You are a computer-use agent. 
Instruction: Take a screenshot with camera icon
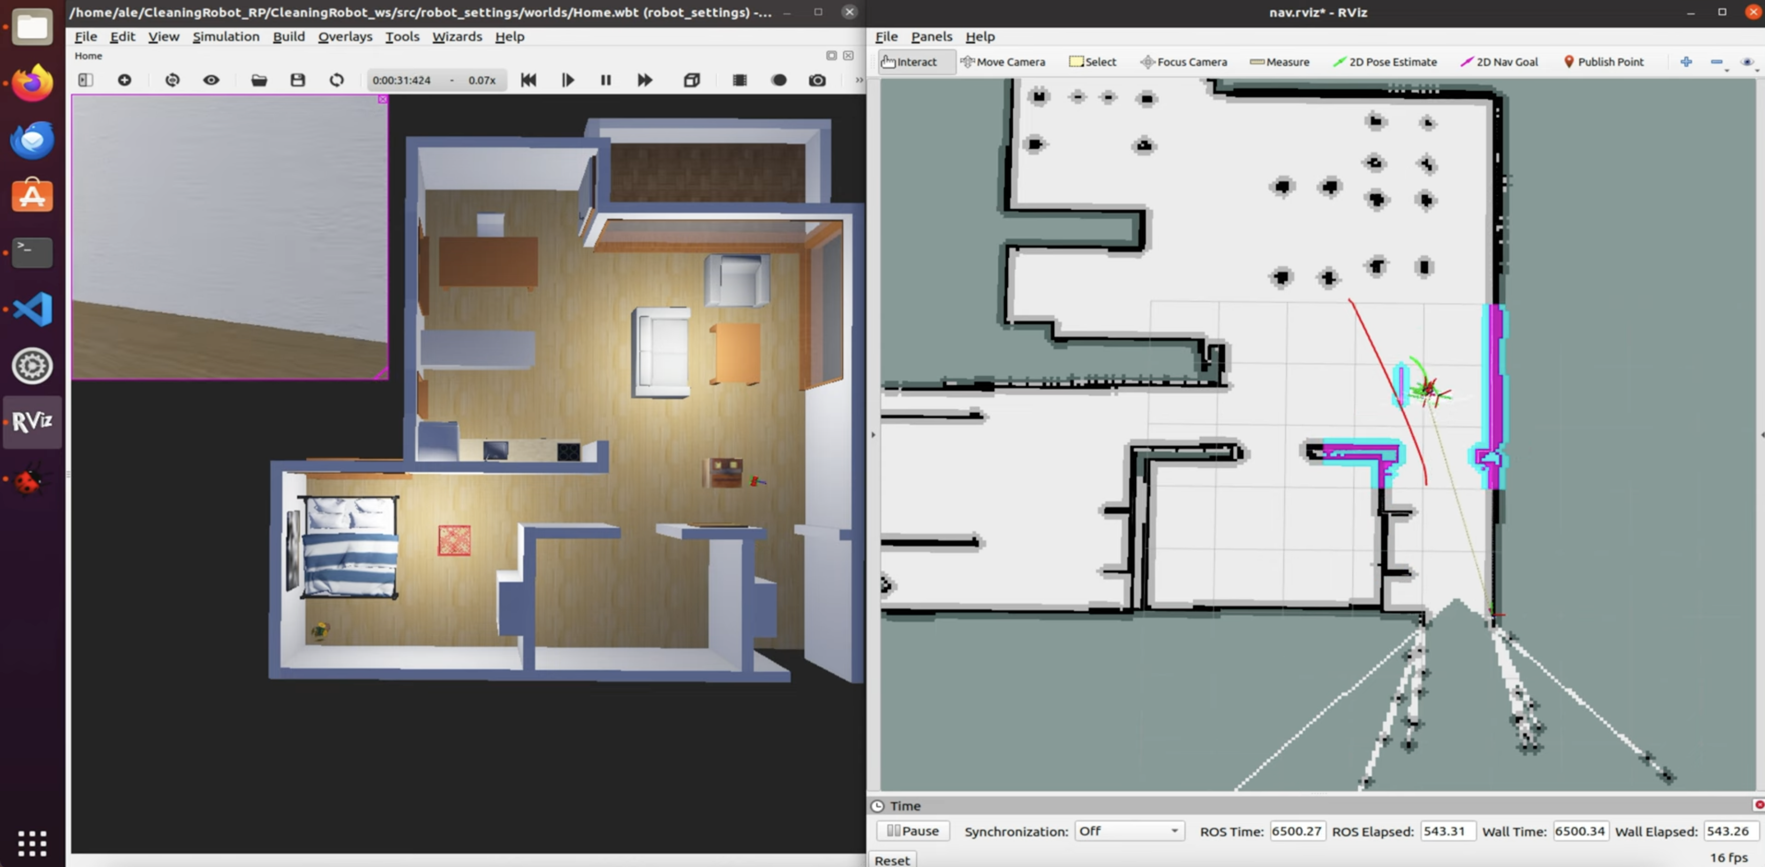point(817,80)
